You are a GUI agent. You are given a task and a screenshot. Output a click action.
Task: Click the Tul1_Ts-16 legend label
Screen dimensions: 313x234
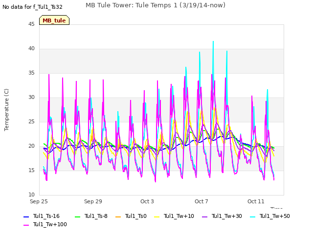coord(46,216)
